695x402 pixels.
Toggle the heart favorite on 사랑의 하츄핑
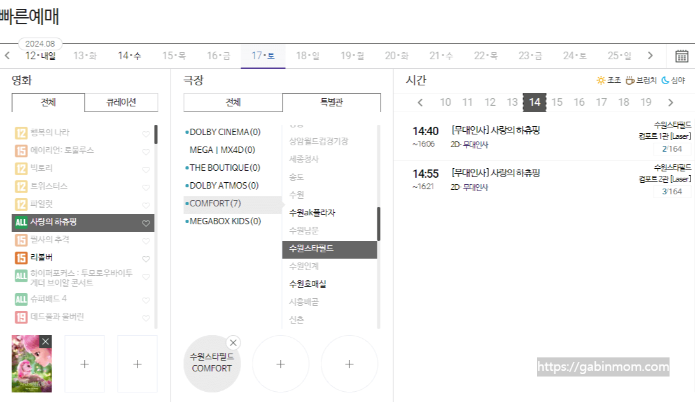(x=145, y=223)
